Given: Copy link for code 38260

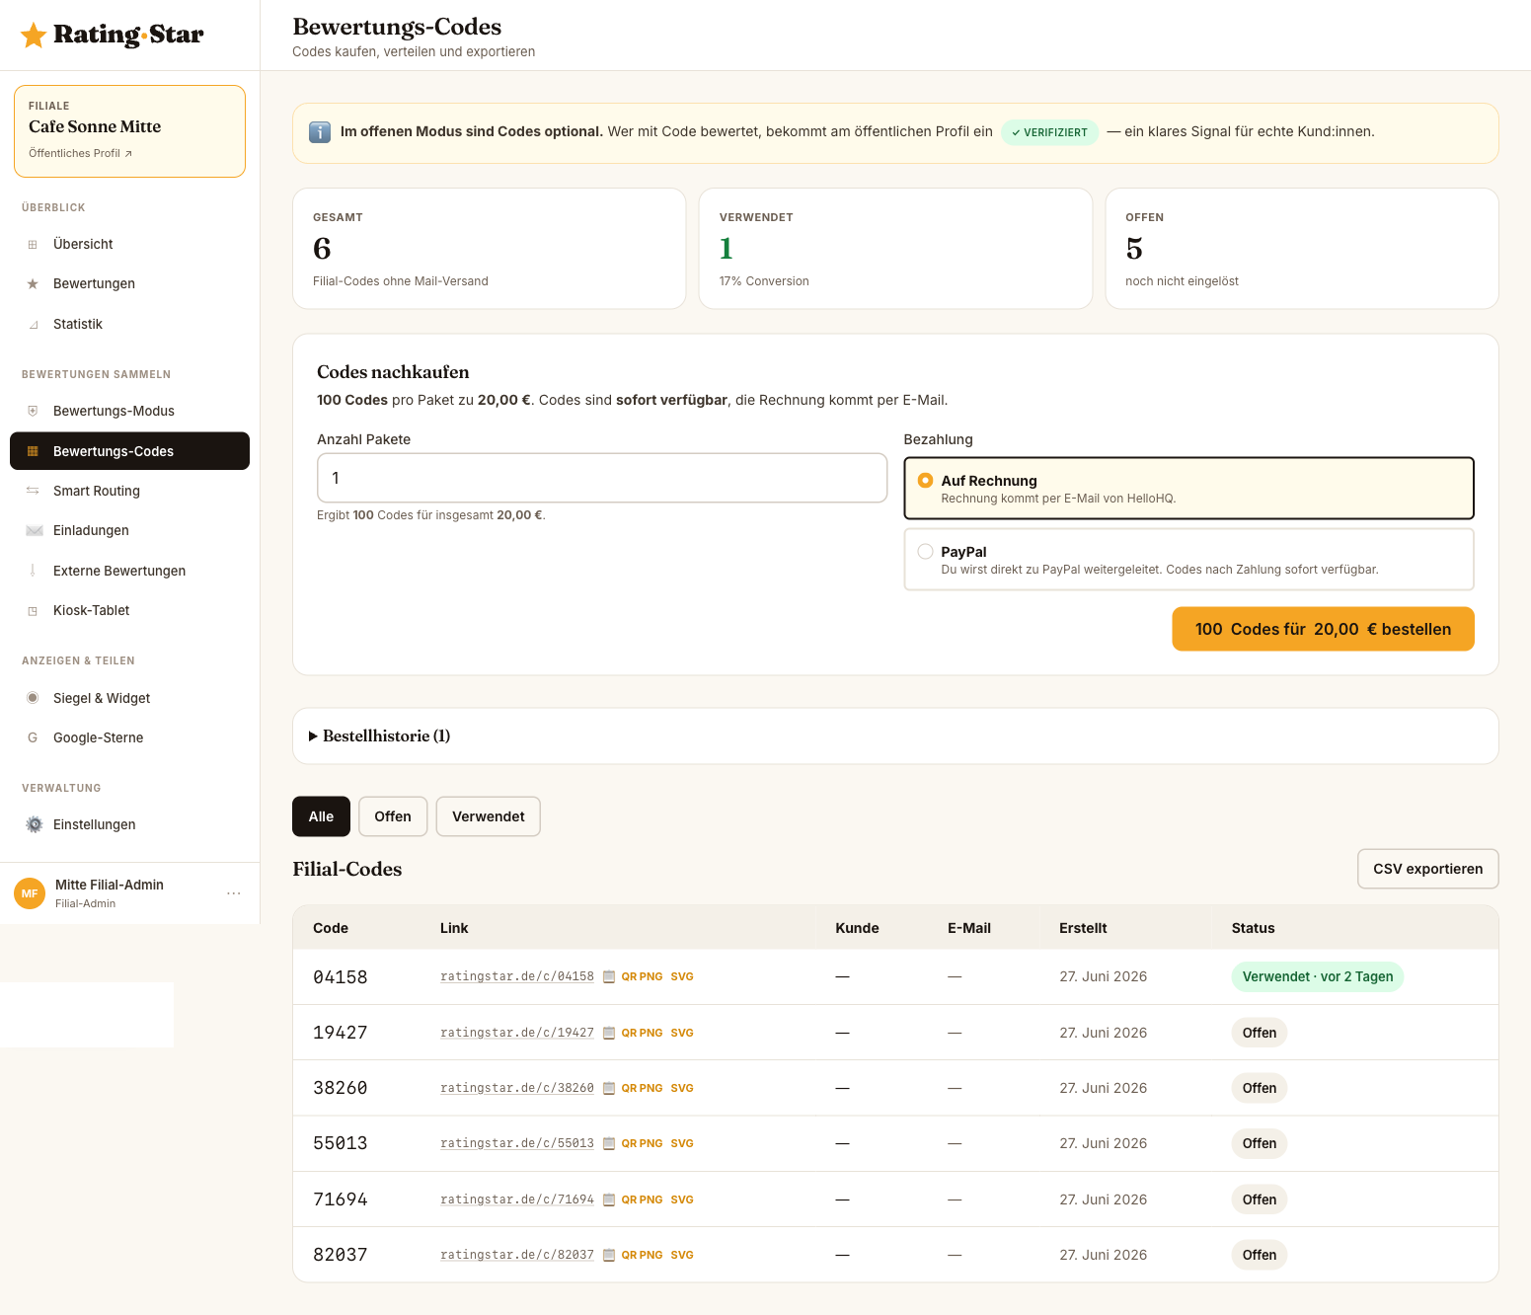Looking at the screenshot, I should click(x=609, y=1088).
